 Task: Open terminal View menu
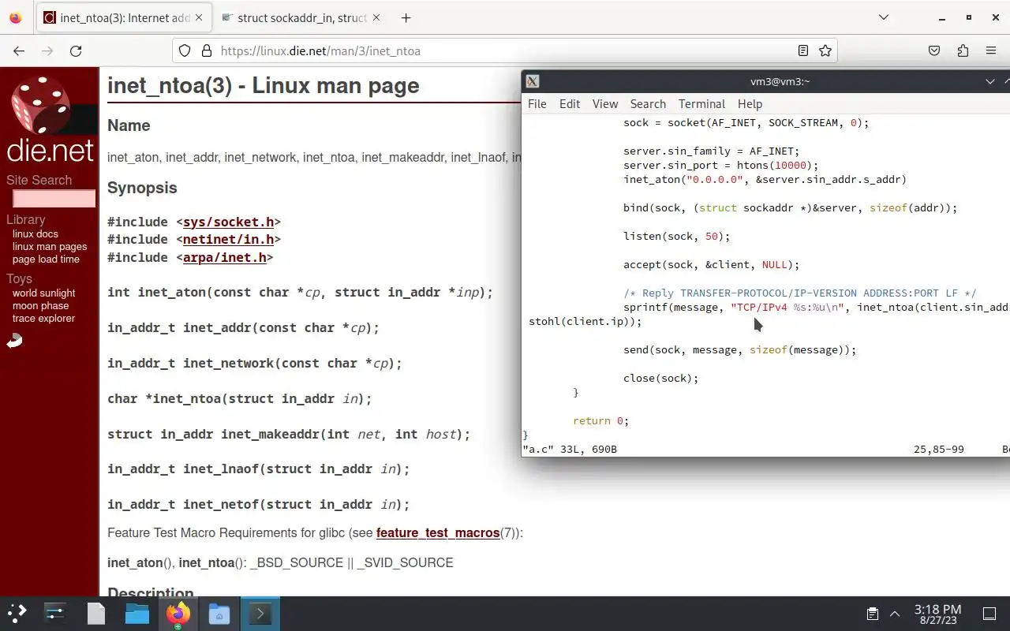[x=605, y=103]
